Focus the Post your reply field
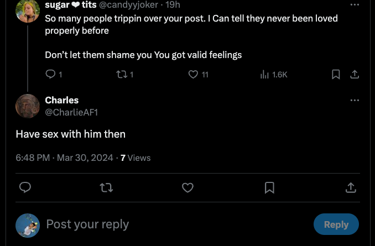The image size is (375, 246). 177,224
